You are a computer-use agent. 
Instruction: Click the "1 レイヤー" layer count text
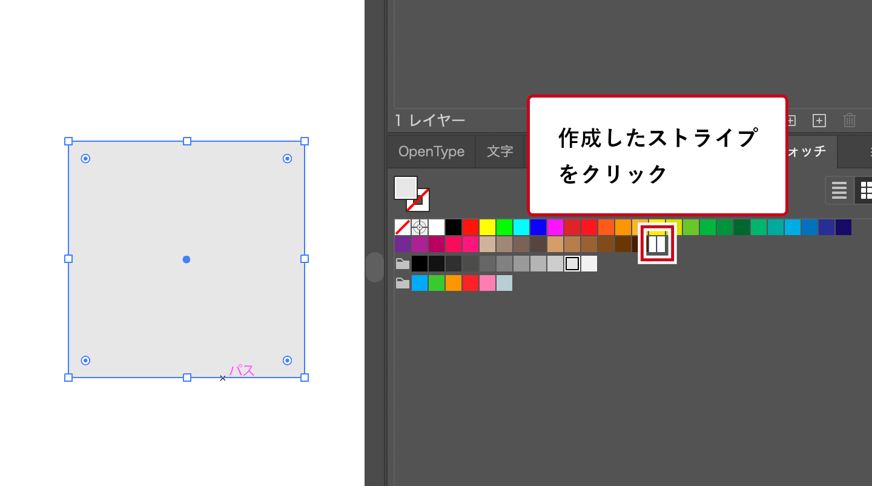click(x=430, y=121)
